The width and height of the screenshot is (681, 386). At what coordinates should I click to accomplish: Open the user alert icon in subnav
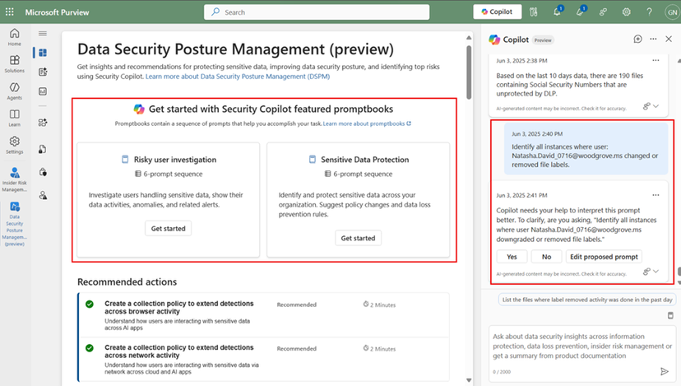[x=43, y=195]
